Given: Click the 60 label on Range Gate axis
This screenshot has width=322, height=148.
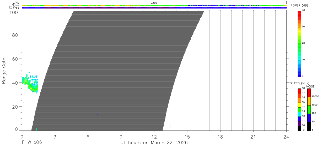Looking at the screenshot, I should pyautogui.click(x=15, y=59).
